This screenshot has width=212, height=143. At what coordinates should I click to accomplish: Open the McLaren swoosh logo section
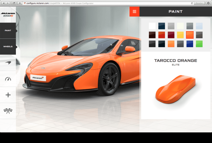pyautogui.click(x=8, y=63)
